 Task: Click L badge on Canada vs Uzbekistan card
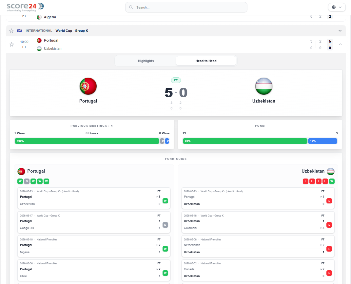[329, 273]
